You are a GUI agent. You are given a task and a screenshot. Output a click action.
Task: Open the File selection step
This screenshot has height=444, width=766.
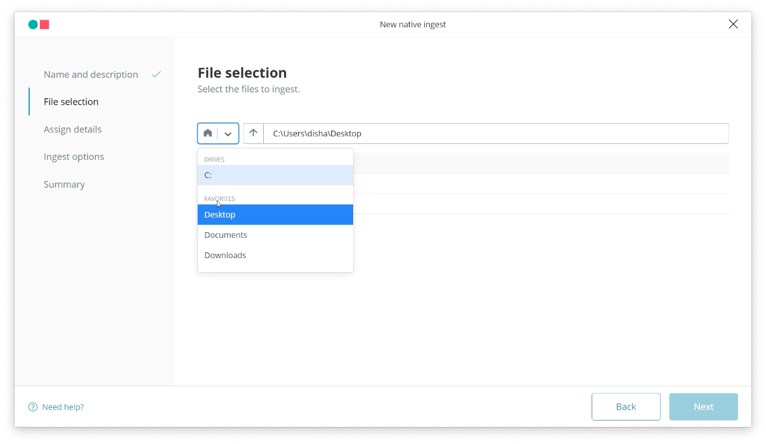tap(71, 101)
